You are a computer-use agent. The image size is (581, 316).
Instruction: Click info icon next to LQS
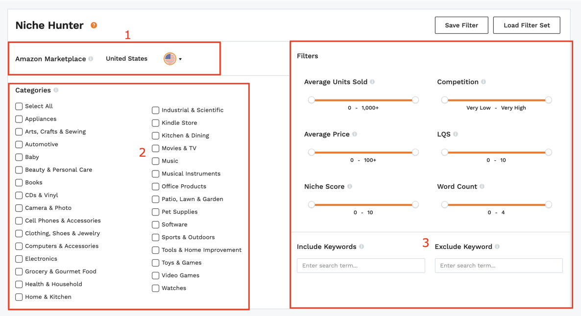tap(456, 134)
